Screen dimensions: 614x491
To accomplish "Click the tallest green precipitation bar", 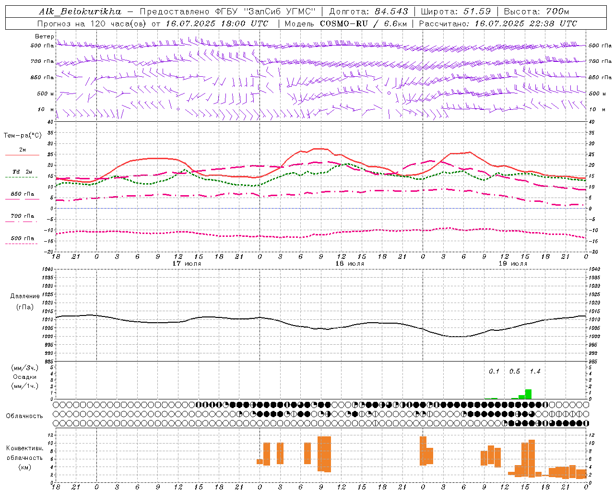I will pyautogui.click(x=528, y=394).
